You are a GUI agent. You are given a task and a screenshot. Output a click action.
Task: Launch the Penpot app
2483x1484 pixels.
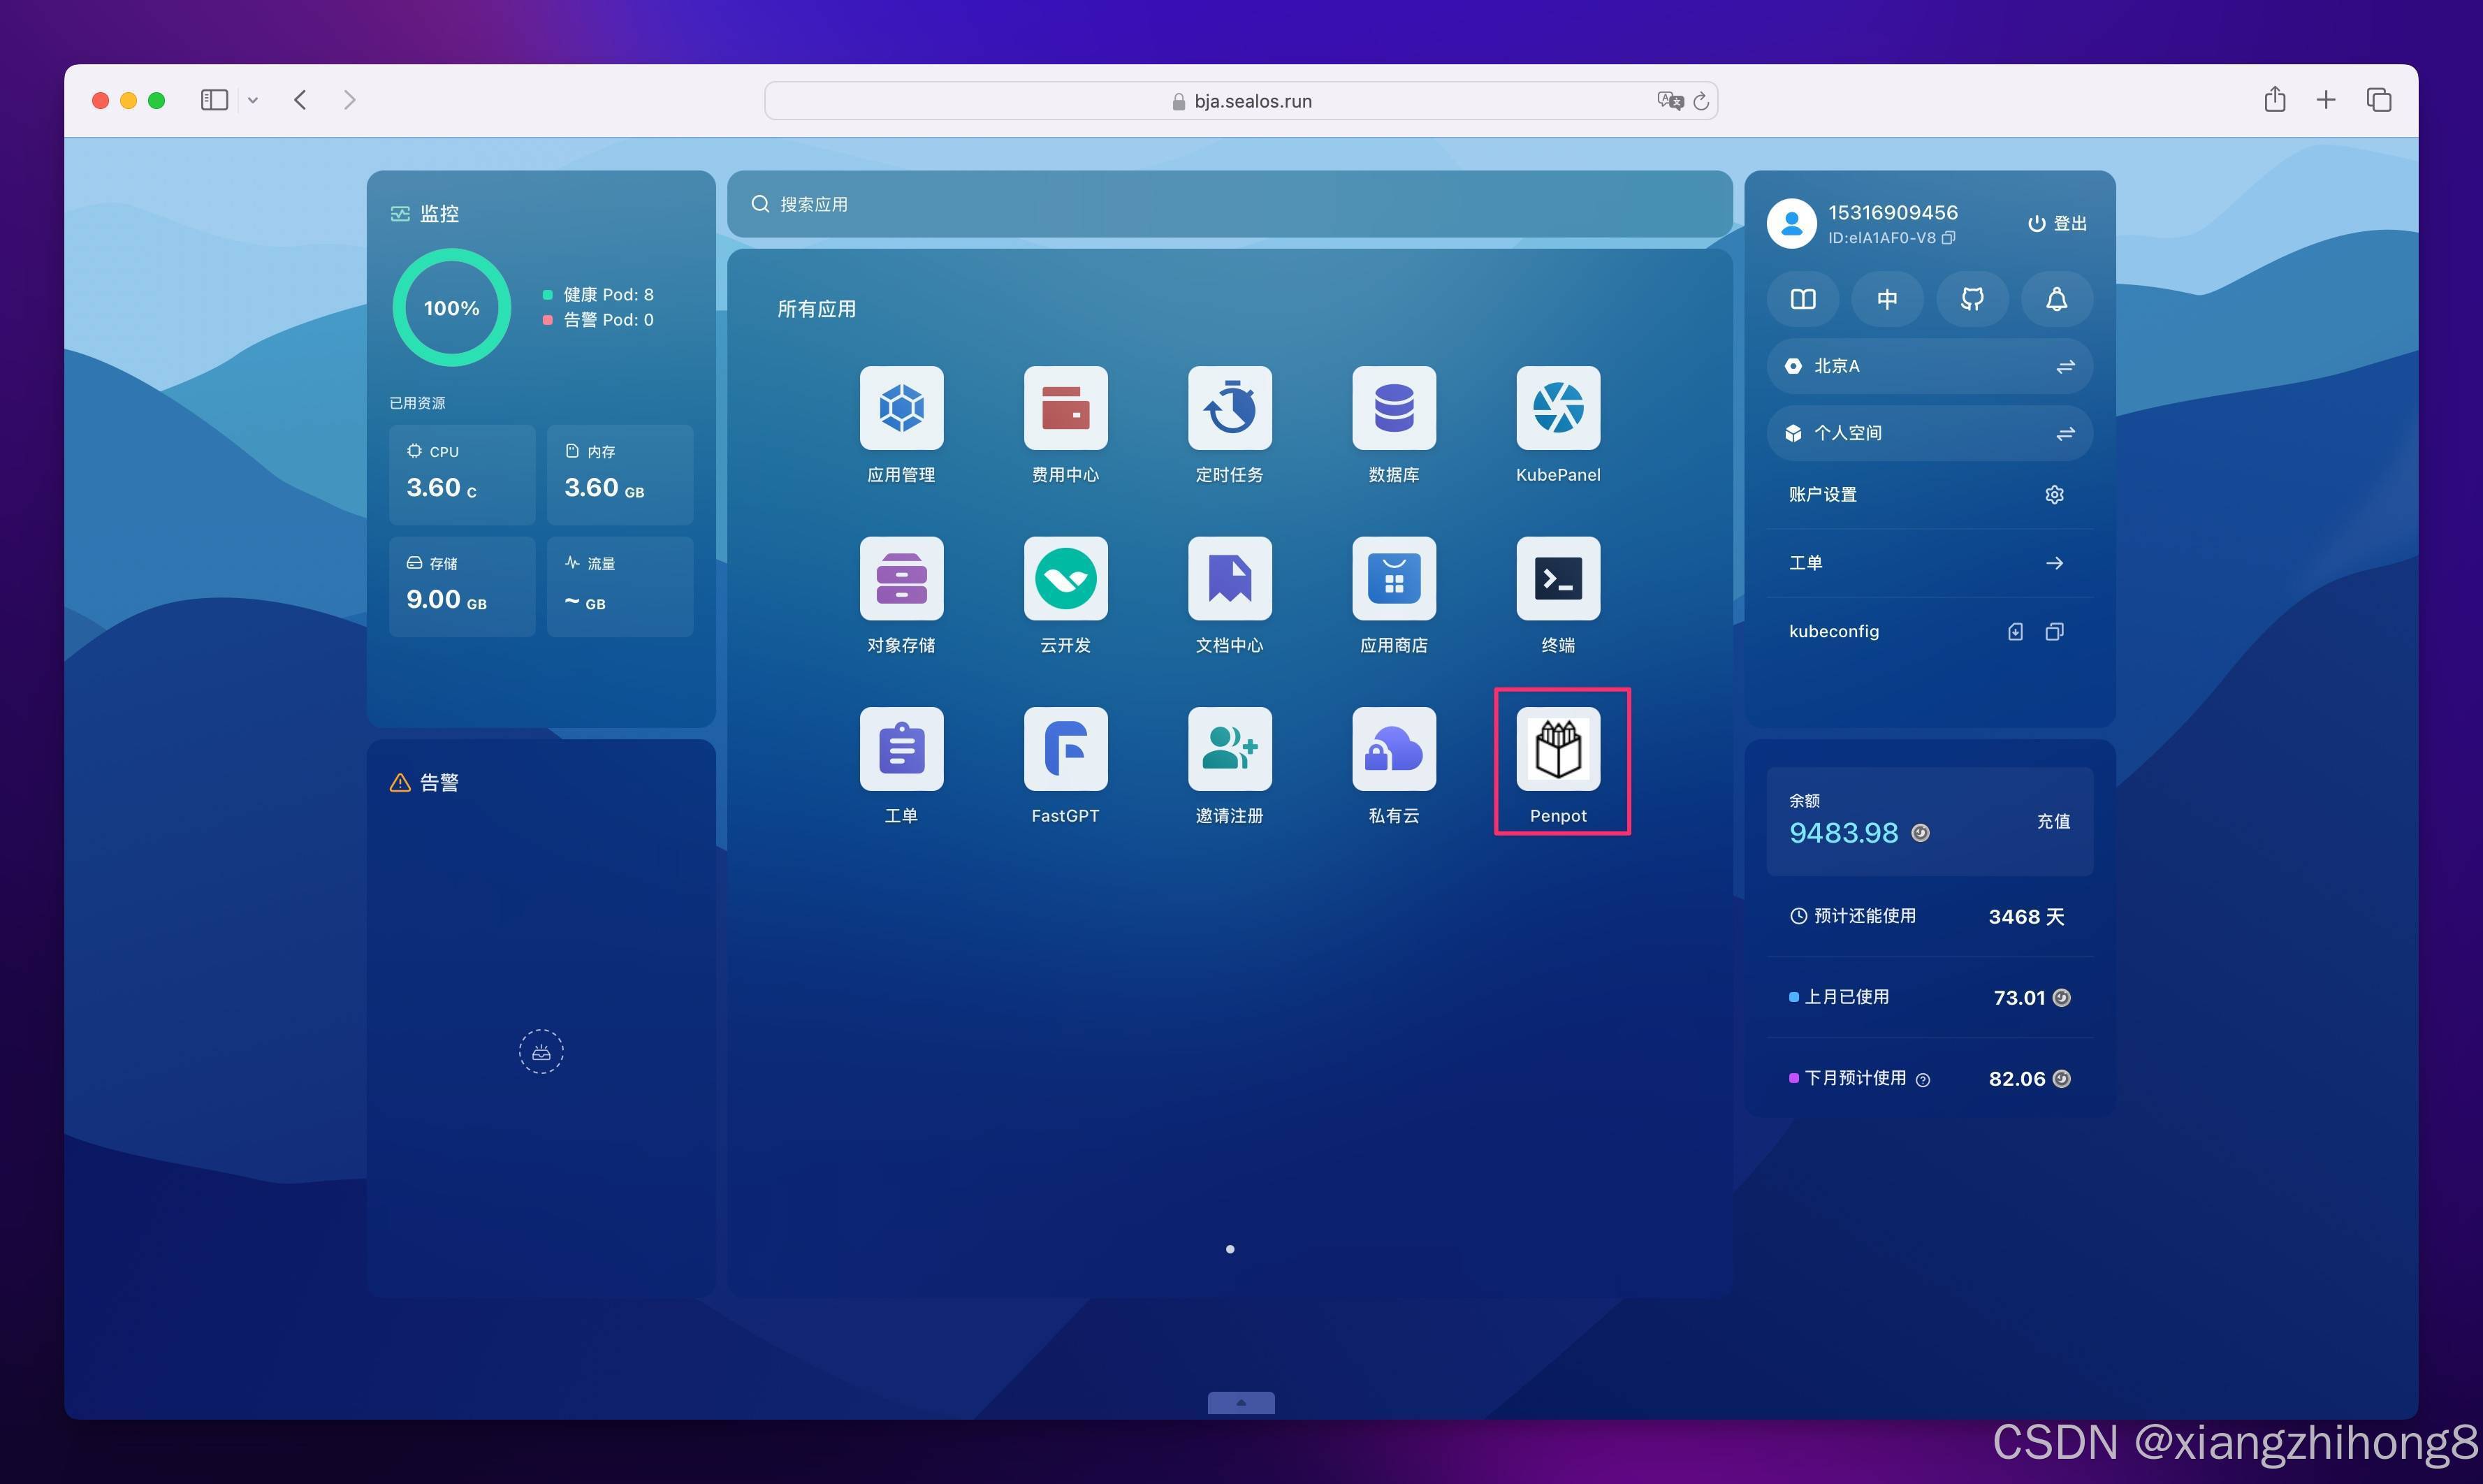click(x=1558, y=749)
